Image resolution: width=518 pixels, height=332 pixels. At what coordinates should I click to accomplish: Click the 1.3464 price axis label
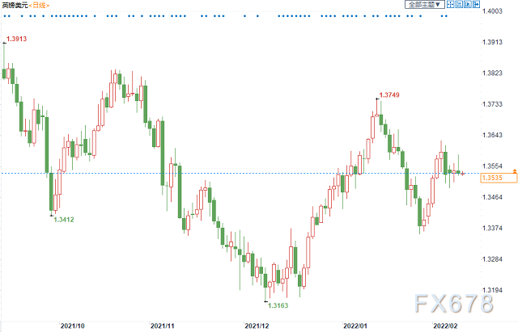click(x=492, y=197)
